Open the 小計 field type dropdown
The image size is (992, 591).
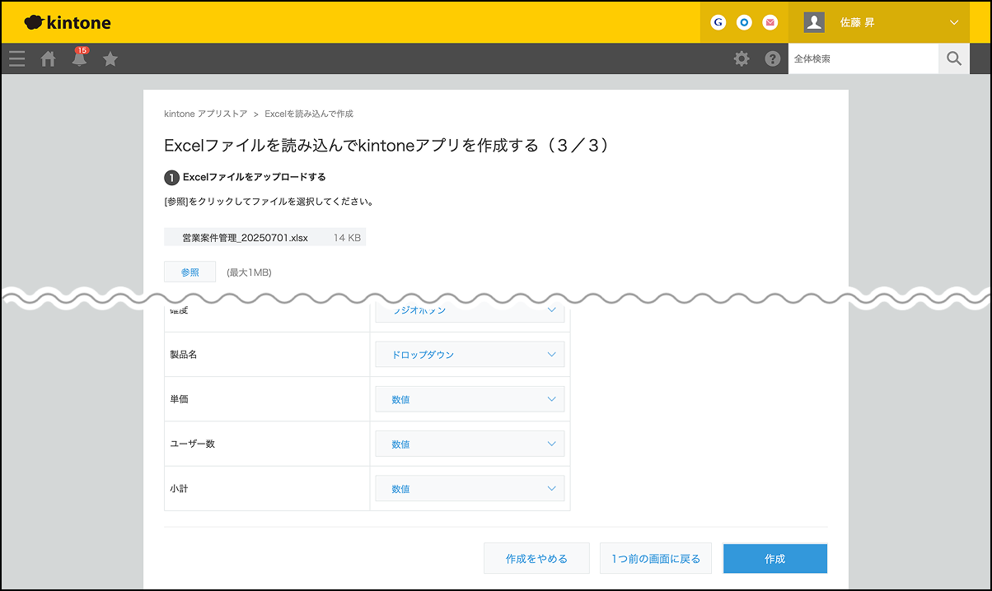pyautogui.click(x=470, y=488)
